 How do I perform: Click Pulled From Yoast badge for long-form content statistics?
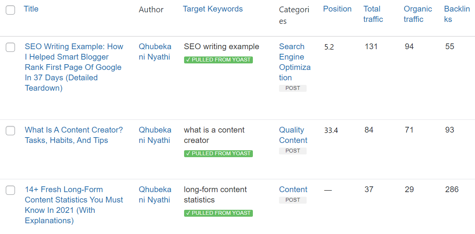tap(218, 213)
